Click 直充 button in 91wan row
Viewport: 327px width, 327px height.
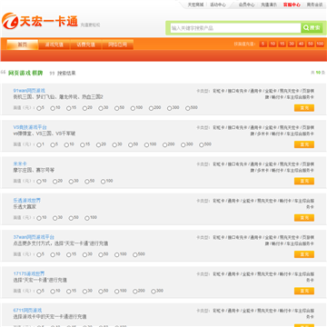tap(304, 108)
